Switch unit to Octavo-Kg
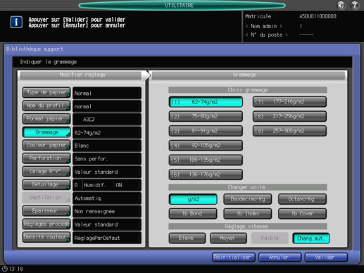 pyautogui.click(x=302, y=199)
